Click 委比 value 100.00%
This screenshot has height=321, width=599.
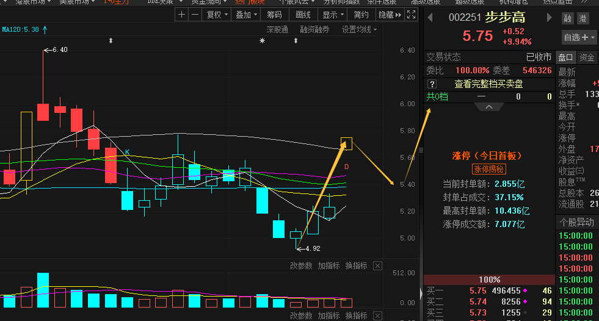(x=472, y=71)
